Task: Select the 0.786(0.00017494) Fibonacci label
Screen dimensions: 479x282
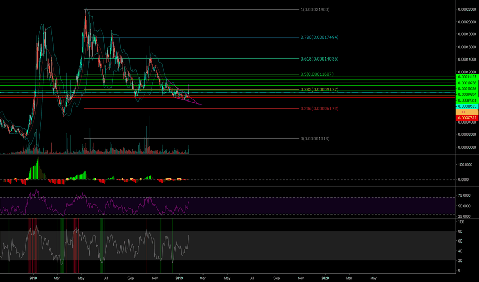Action: click(319, 37)
